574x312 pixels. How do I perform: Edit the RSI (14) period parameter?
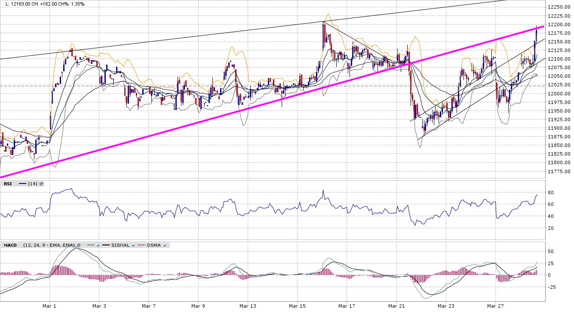pos(32,184)
